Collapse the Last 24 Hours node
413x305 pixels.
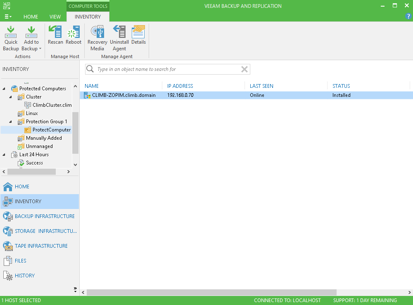coord(4,155)
